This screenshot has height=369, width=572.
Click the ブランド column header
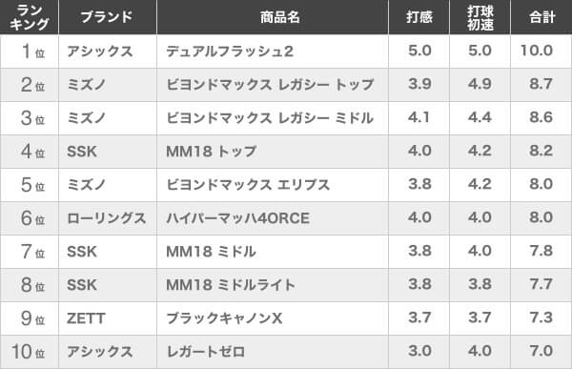pyautogui.click(x=108, y=17)
